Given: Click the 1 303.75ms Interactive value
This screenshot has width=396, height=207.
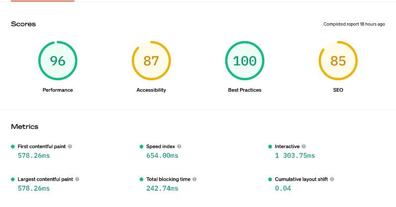Looking at the screenshot, I should tap(295, 155).
